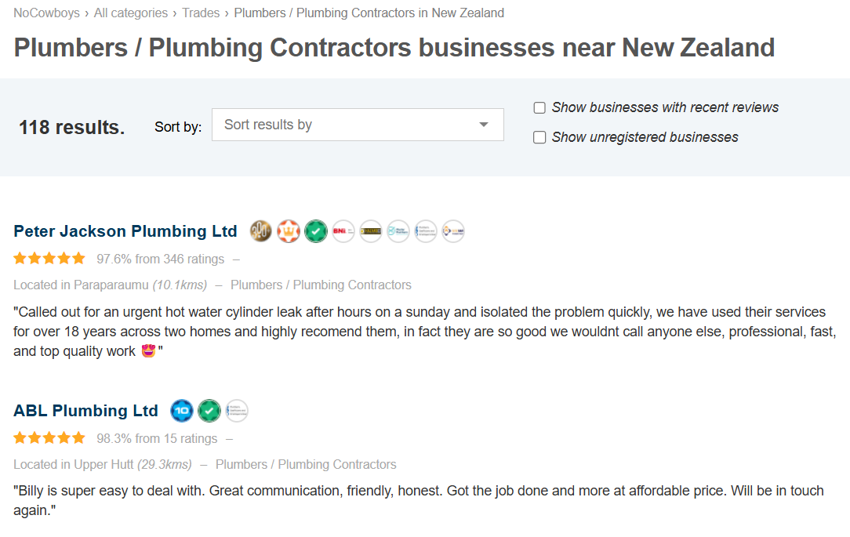This screenshot has height=537, width=850.
Task: Click the blue 10 badge for ABL Plumbing
Action: (182, 411)
